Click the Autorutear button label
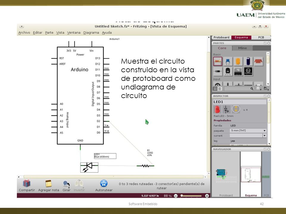 click(104, 190)
